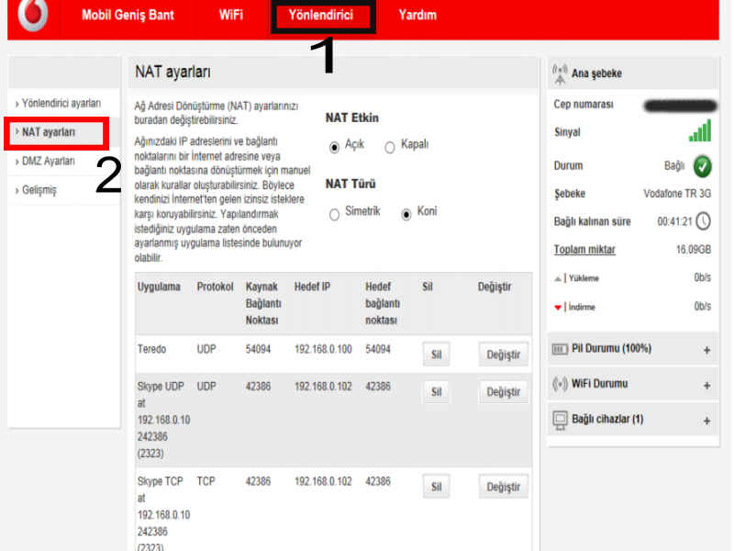Open the Mobil Geniş Bant tab
734x551 pixels.
(x=128, y=16)
